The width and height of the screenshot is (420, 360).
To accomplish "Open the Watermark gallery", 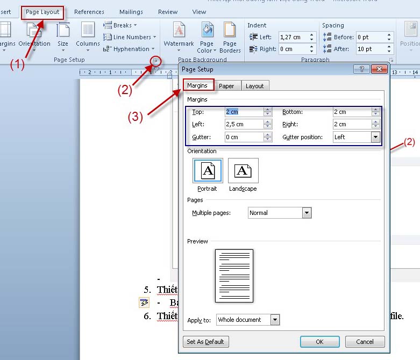I will (179, 37).
